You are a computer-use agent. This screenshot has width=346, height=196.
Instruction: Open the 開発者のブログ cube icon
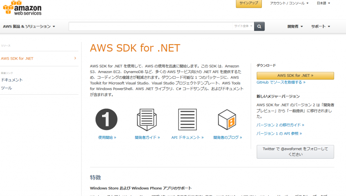point(227,120)
